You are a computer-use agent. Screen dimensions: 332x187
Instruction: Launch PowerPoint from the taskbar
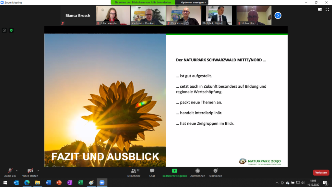(59, 183)
